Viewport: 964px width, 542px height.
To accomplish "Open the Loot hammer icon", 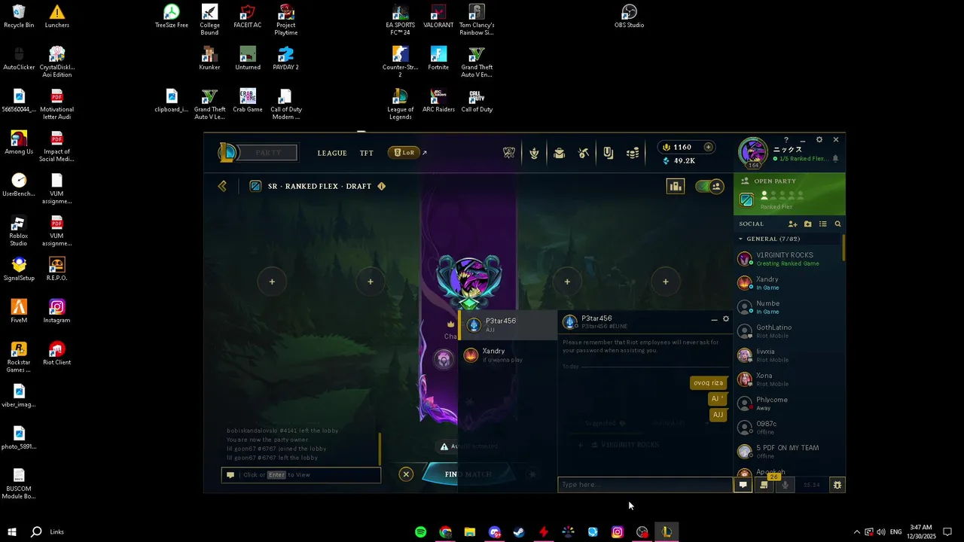I will pyautogui.click(x=584, y=153).
